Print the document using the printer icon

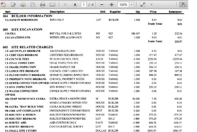(x=43, y=5)
